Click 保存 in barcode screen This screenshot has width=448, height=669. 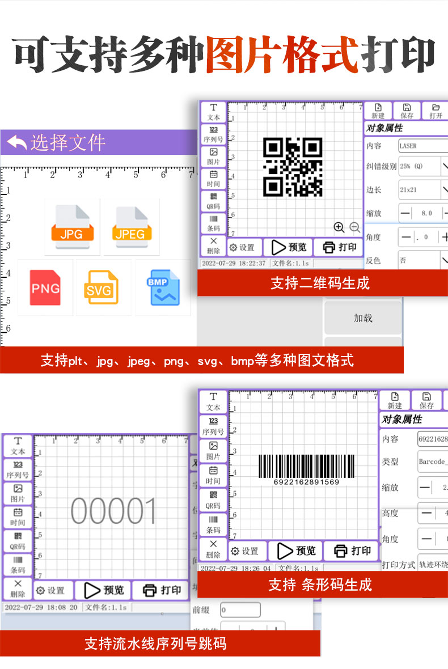tap(426, 401)
